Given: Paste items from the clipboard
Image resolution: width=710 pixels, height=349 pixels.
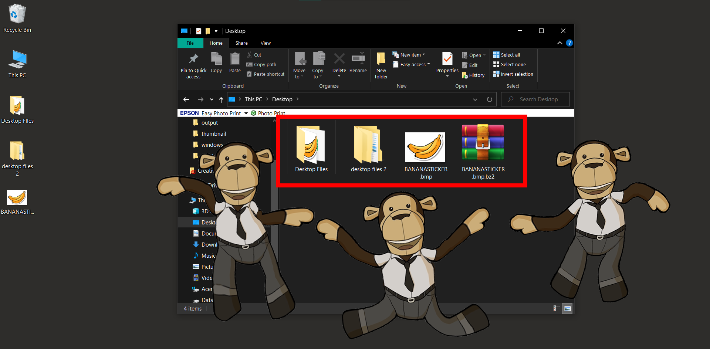Looking at the screenshot, I should click(x=235, y=63).
